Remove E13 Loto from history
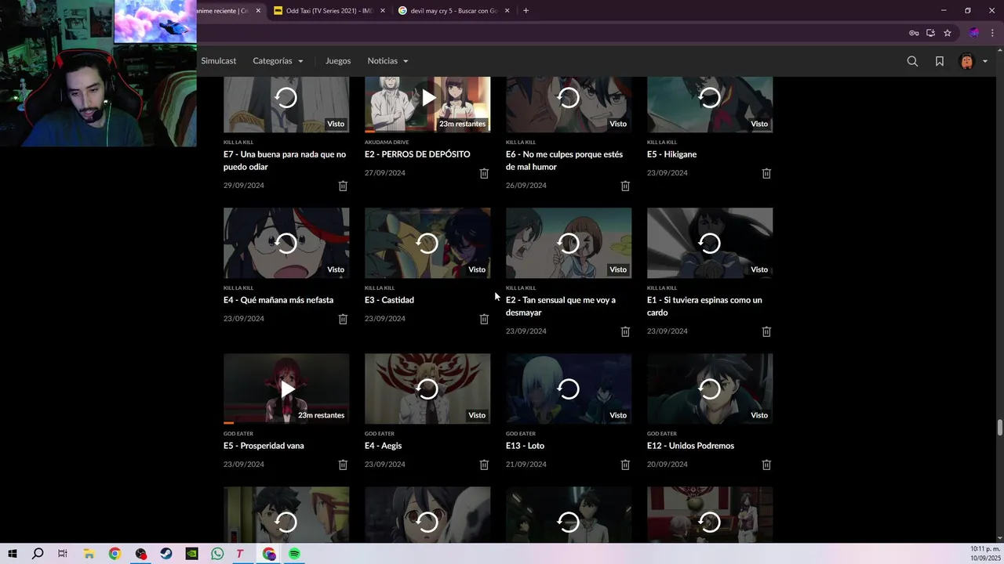The height and width of the screenshot is (564, 1004). click(x=625, y=465)
